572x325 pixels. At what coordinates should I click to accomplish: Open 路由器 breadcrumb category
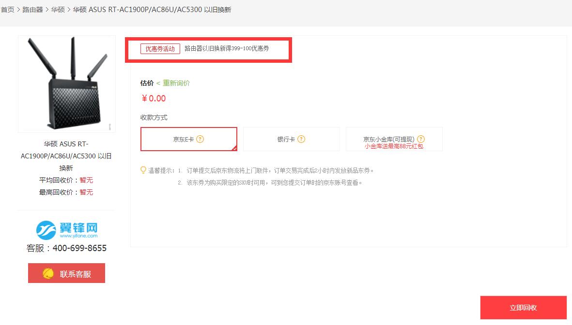pyautogui.click(x=32, y=10)
